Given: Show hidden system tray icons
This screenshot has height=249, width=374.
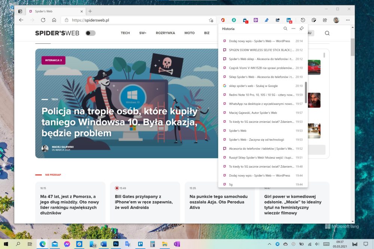Looking at the screenshot, I should click(x=270, y=244).
